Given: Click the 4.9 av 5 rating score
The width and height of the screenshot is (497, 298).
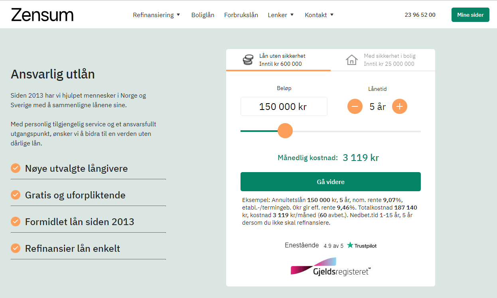Looking at the screenshot, I should click(x=333, y=246).
